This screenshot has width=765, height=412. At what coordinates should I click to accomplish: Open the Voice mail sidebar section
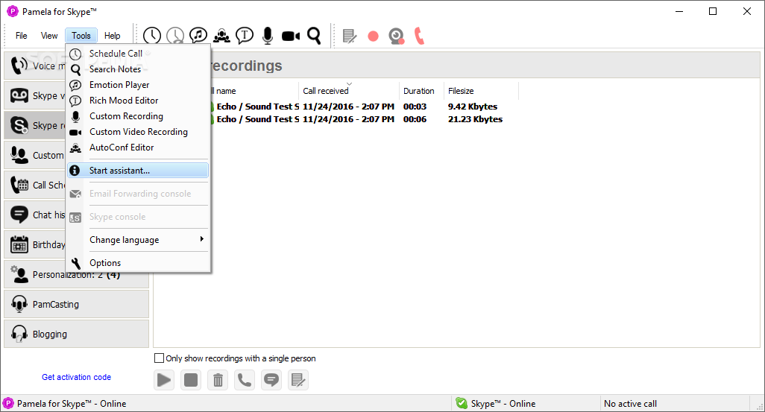click(x=35, y=66)
